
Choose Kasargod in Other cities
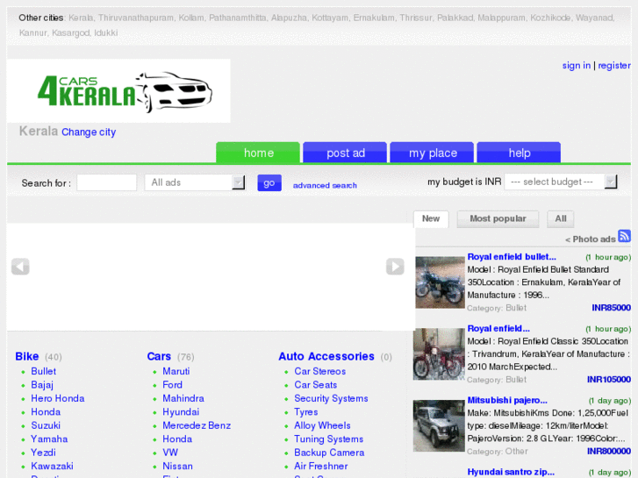[x=70, y=33]
